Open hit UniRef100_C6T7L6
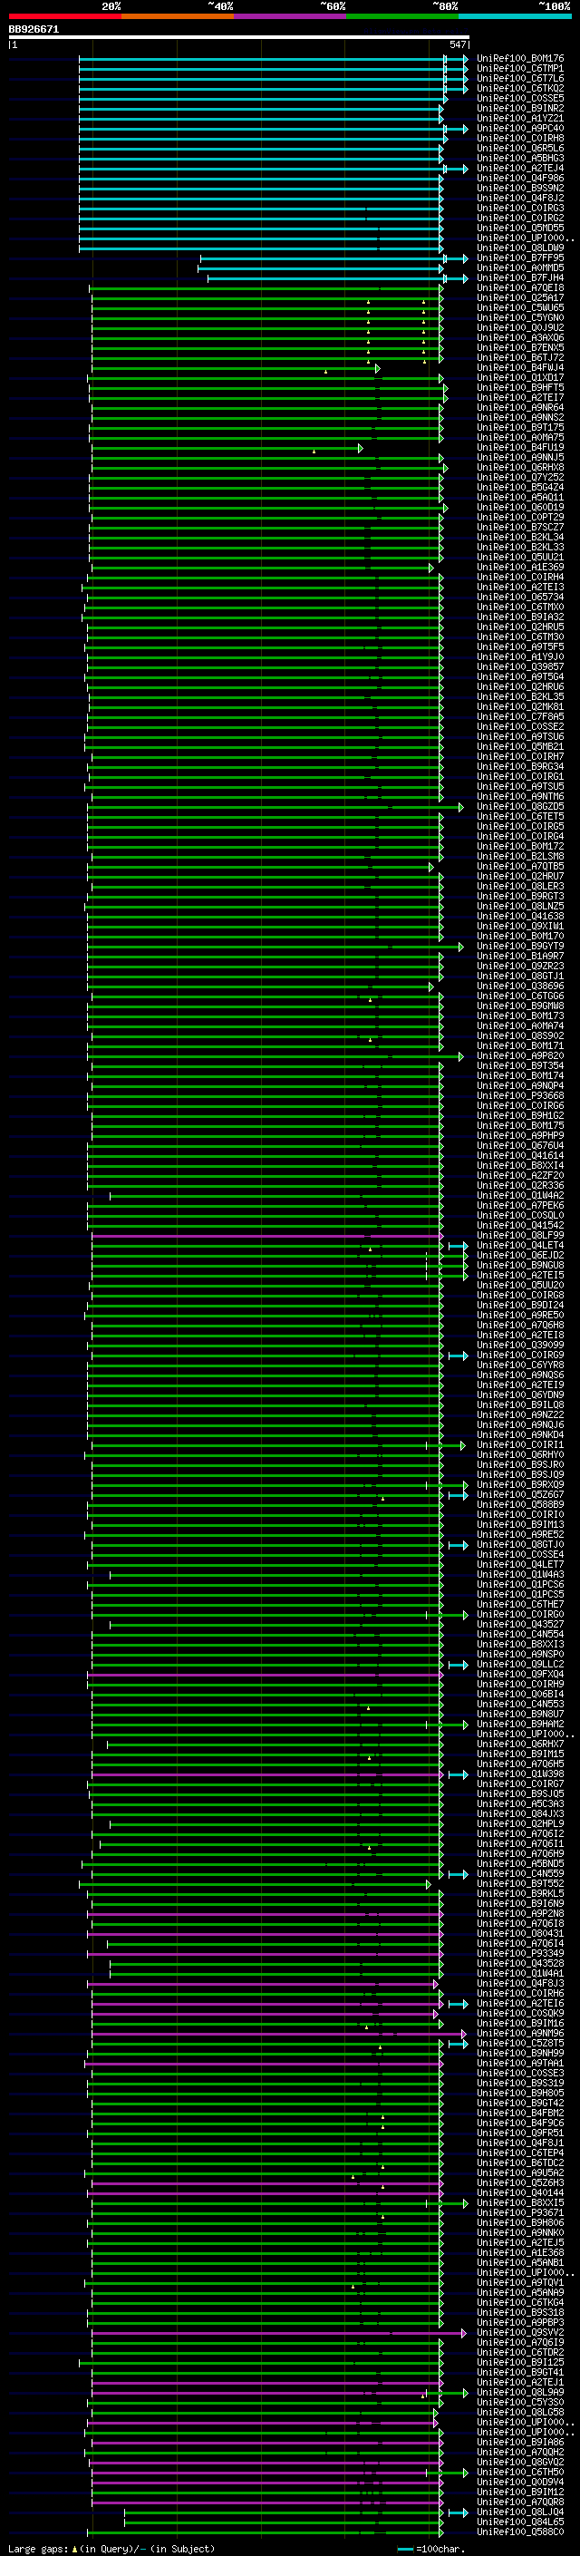This screenshot has height=2556, width=580. [519, 78]
